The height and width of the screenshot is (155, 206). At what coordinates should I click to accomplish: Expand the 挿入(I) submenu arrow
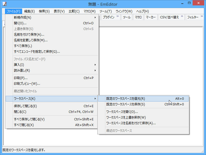point(95,65)
